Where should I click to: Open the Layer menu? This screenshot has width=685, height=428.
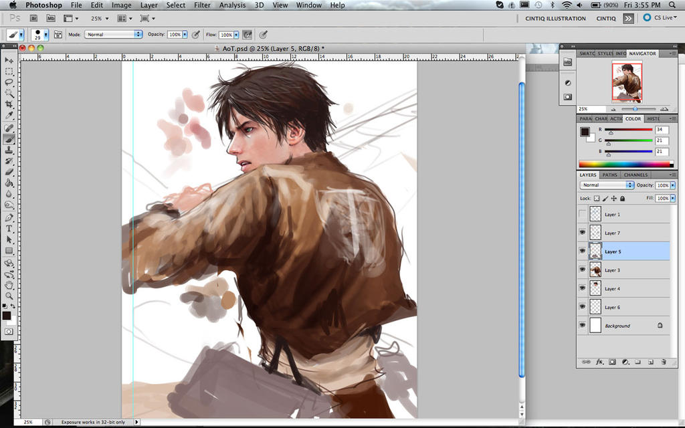pyautogui.click(x=149, y=5)
